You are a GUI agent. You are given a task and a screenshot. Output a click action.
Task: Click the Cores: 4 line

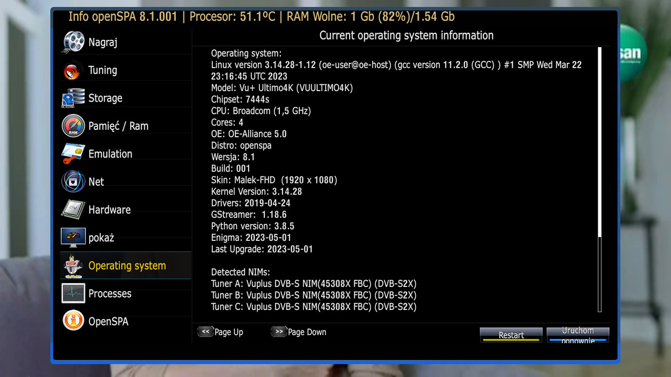227,123
